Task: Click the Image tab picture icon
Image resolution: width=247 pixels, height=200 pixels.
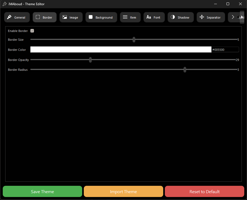Action: coord(65,17)
